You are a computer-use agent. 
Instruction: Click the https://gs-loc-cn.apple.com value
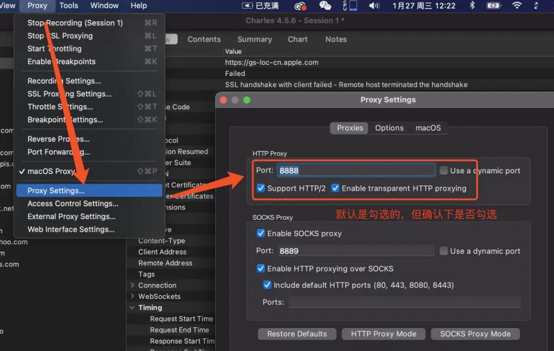(x=271, y=62)
